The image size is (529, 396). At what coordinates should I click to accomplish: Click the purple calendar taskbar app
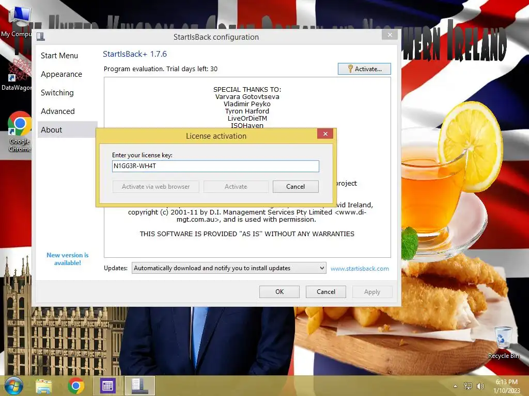pyautogui.click(x=107, y=386)
